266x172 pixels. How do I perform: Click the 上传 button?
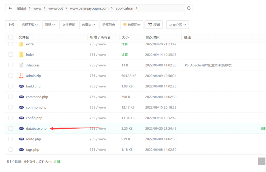tap(11, 25)
